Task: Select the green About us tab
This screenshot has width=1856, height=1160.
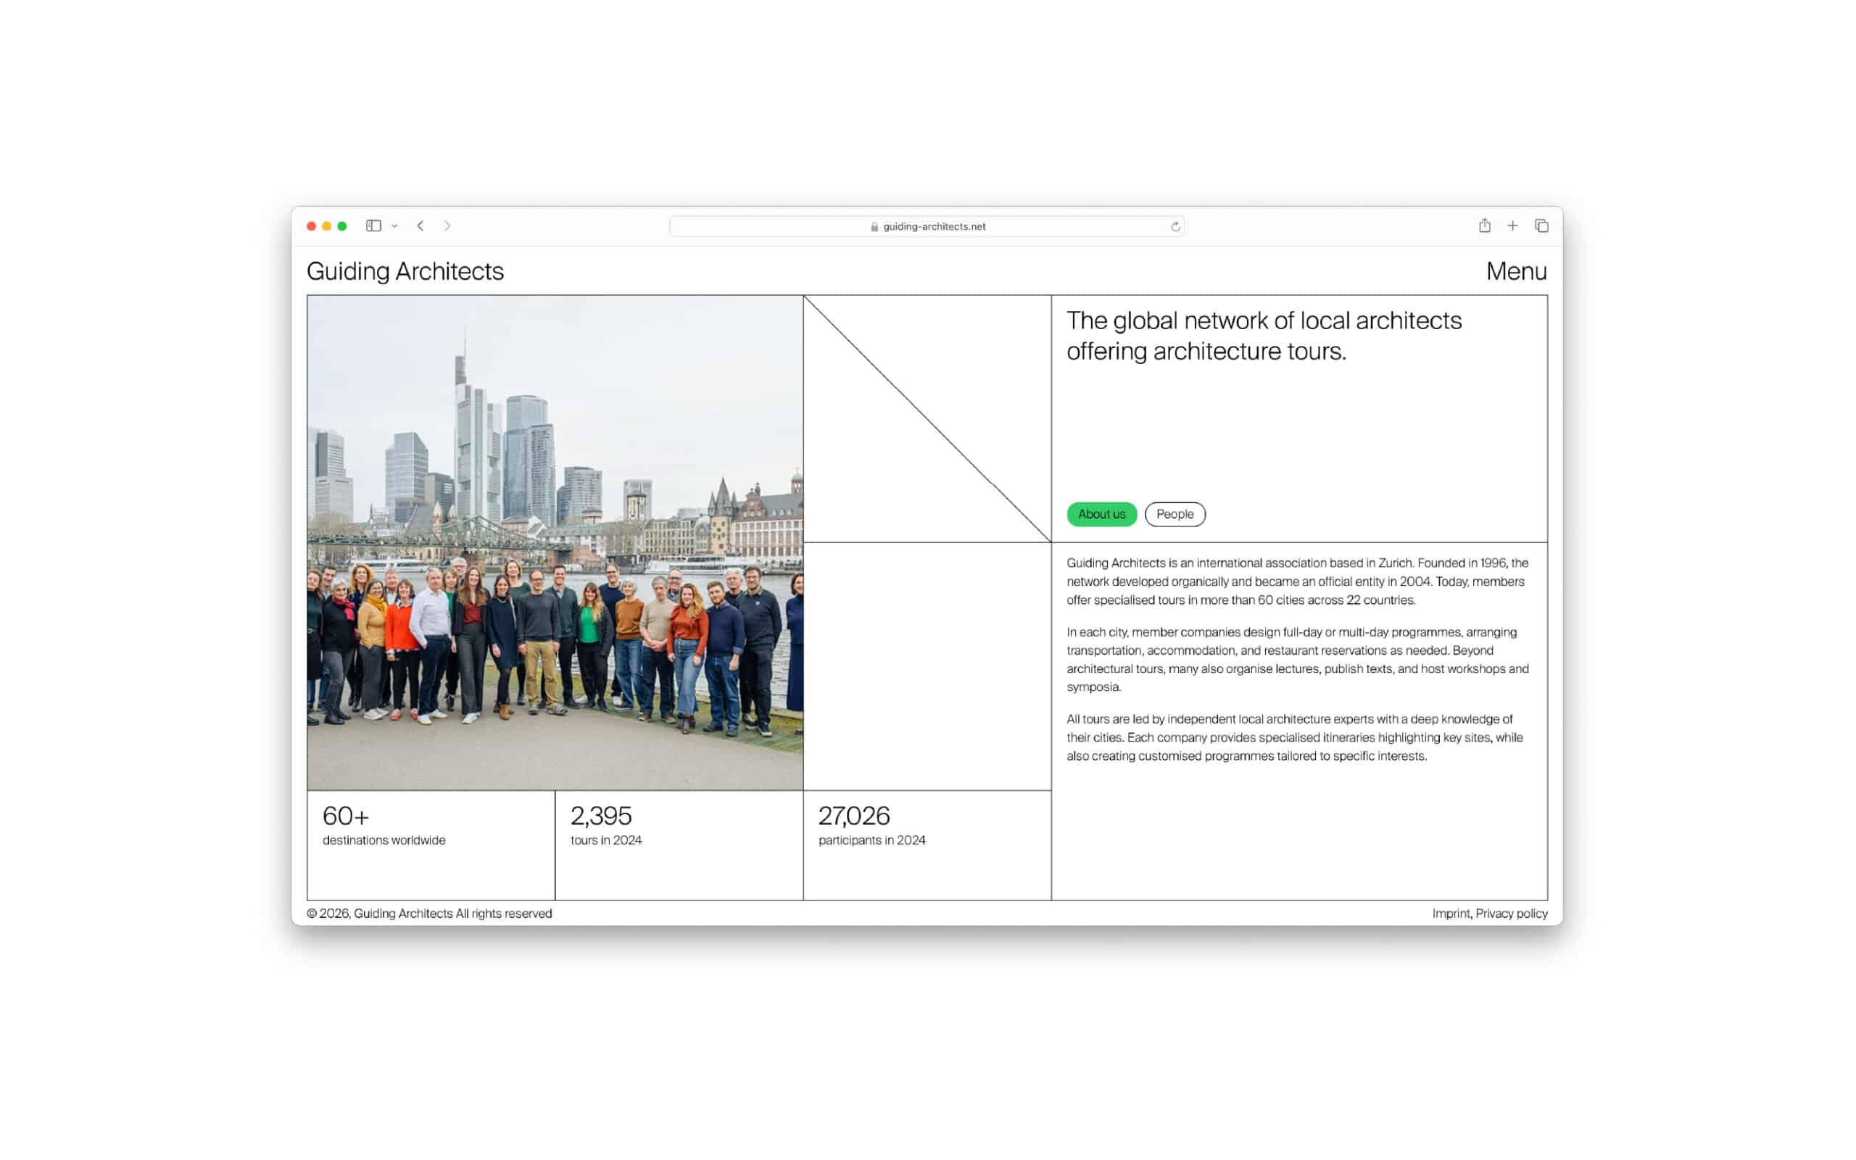Action: (x=1101, y=514)
